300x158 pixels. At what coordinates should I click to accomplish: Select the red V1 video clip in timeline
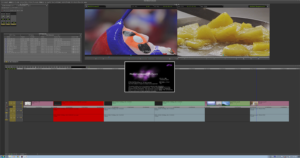[79, 103]
